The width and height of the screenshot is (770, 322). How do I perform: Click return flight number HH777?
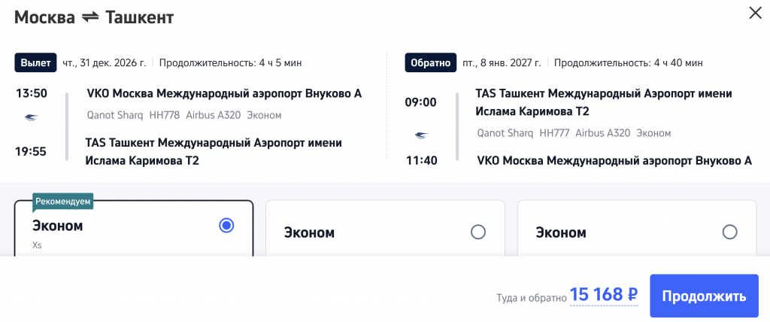pos(554,133)
